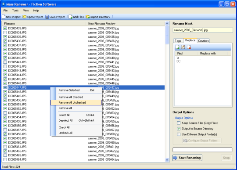Open the Tools menu
The image size is (237, 170).
[15, 11]
